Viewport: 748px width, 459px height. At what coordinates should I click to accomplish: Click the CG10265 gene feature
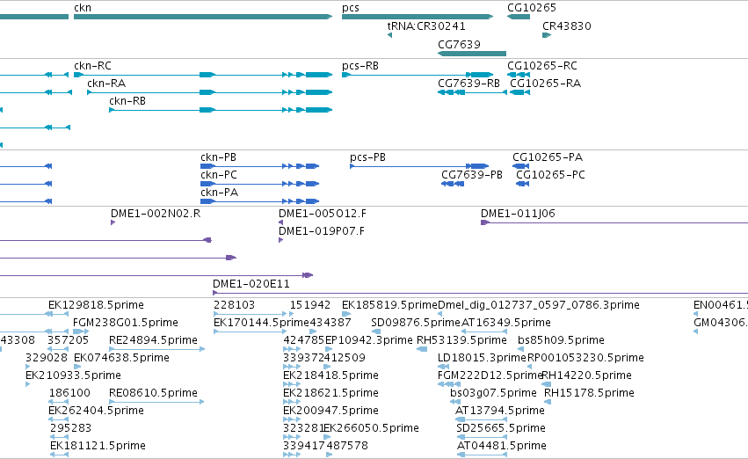[519, 17]
